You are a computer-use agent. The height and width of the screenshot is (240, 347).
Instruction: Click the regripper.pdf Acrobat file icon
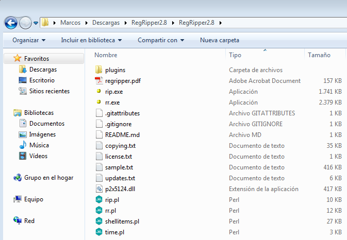[100, 81]
